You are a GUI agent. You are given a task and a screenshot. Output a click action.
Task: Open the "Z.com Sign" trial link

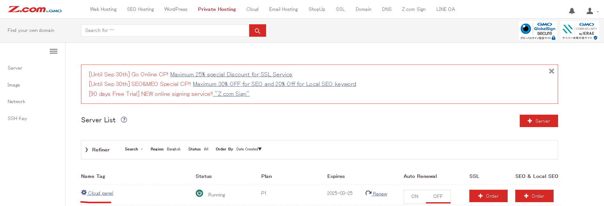click(231, 94)
